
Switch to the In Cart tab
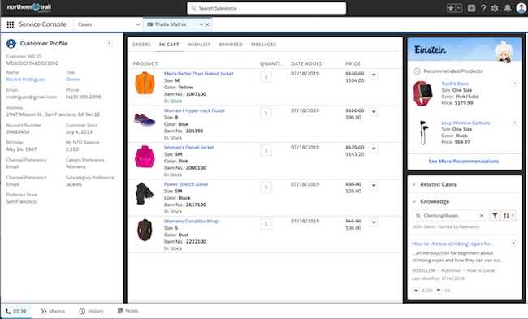pyautogui.click(x=169, y=45)
